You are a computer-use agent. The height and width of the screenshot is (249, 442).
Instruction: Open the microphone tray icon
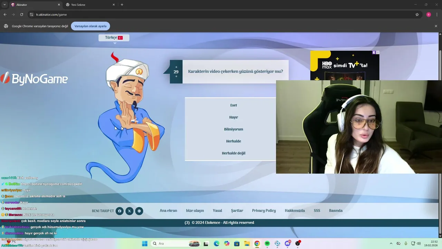pos(406,243)
